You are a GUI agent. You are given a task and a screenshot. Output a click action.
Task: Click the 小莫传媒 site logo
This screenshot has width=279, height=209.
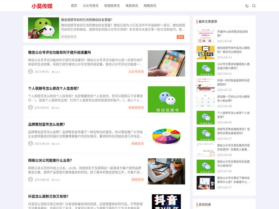click(42, 6)
